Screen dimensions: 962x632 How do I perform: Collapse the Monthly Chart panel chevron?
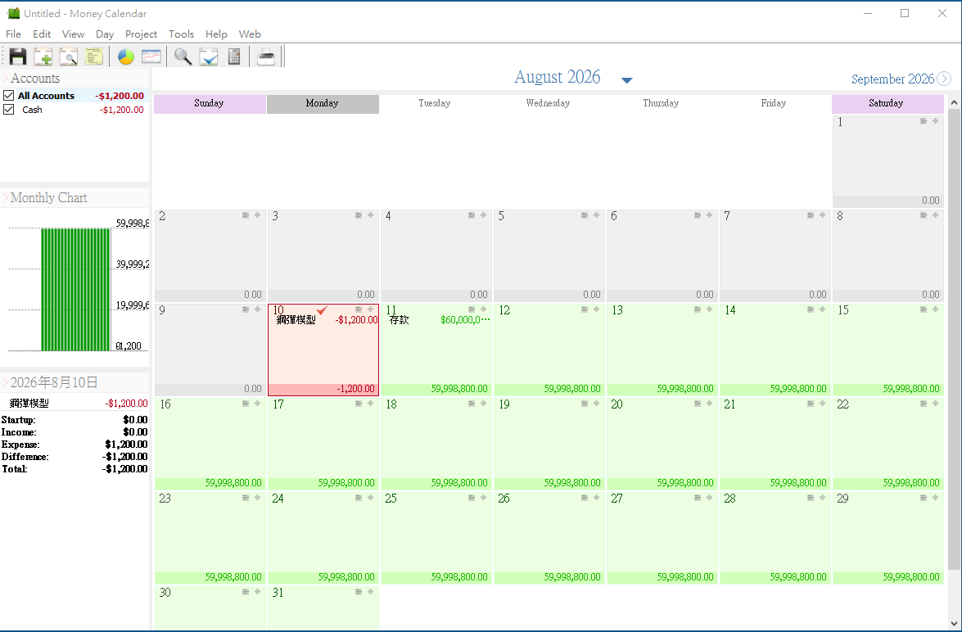click(5, 197)
